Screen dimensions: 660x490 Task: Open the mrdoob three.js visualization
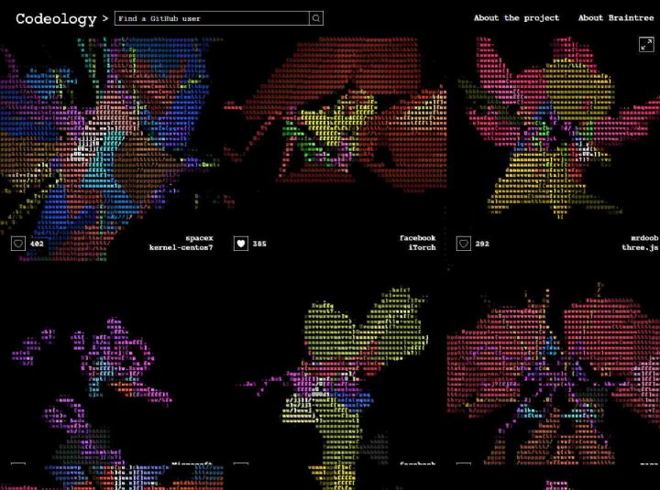click(x=555, y=137)
